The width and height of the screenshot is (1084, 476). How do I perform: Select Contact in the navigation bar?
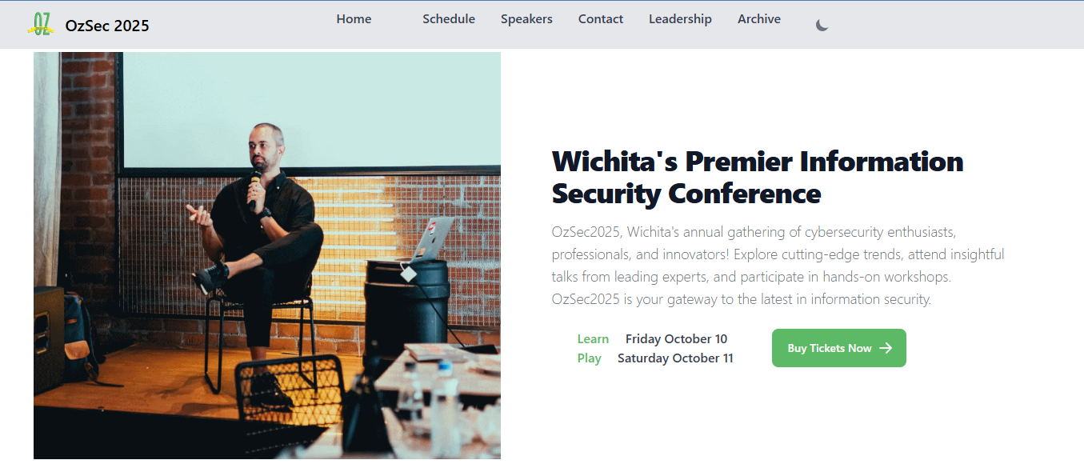click(x=601, y=19)
